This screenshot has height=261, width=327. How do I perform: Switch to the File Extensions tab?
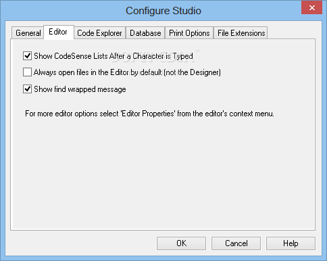click(241, 33)
